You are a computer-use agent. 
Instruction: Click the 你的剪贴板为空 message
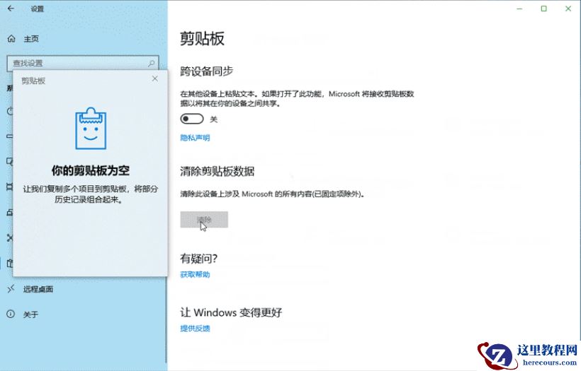[91, 170]
